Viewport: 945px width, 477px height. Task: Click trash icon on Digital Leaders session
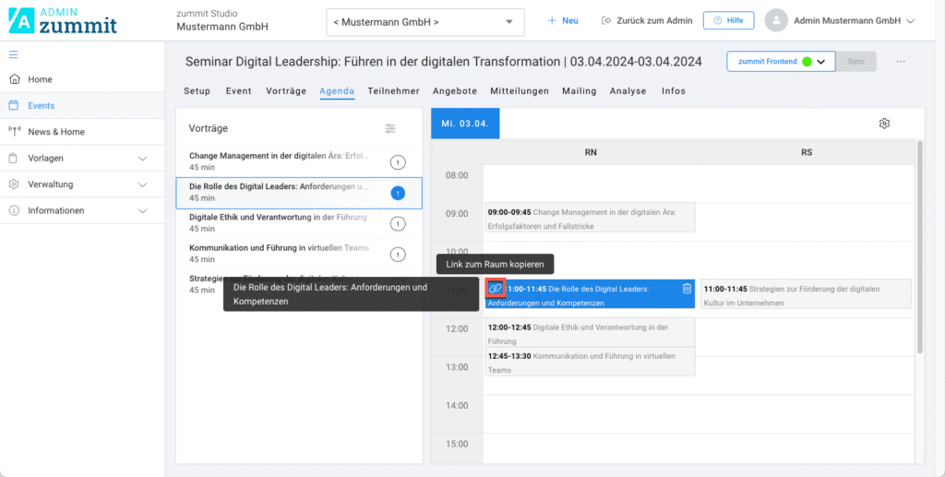coord(687,289)
